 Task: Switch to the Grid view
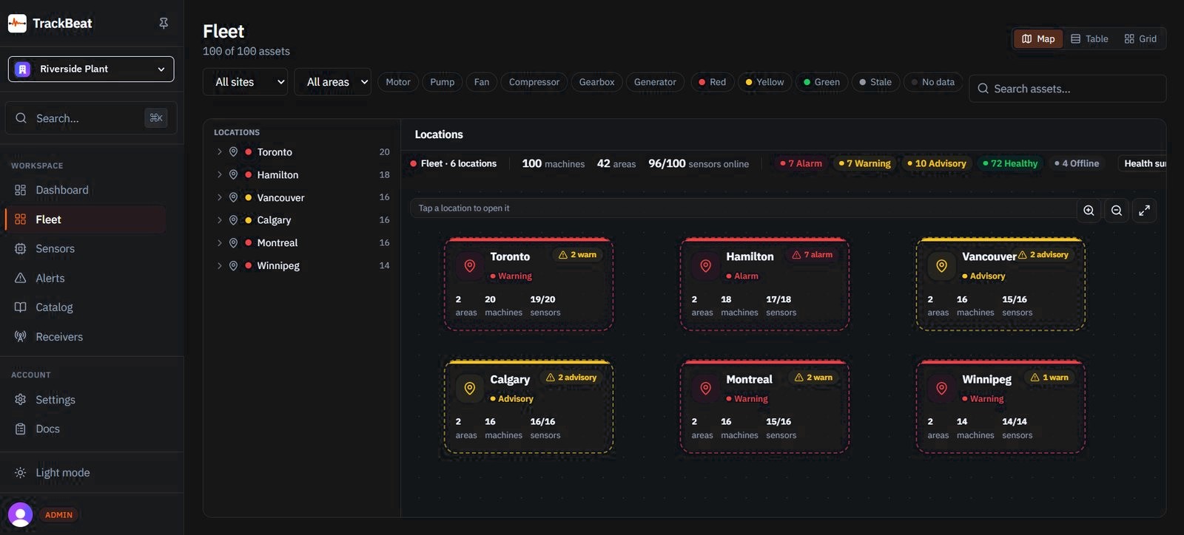[x=1140, y=39]
